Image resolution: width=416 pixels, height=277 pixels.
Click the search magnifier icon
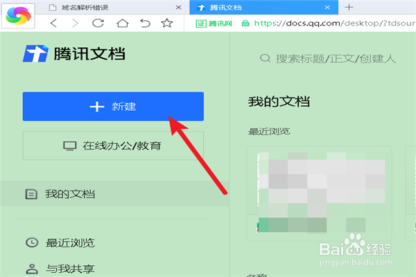pos(265,58)
